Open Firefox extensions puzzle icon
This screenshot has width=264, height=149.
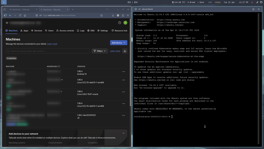[x=123, y=15]
